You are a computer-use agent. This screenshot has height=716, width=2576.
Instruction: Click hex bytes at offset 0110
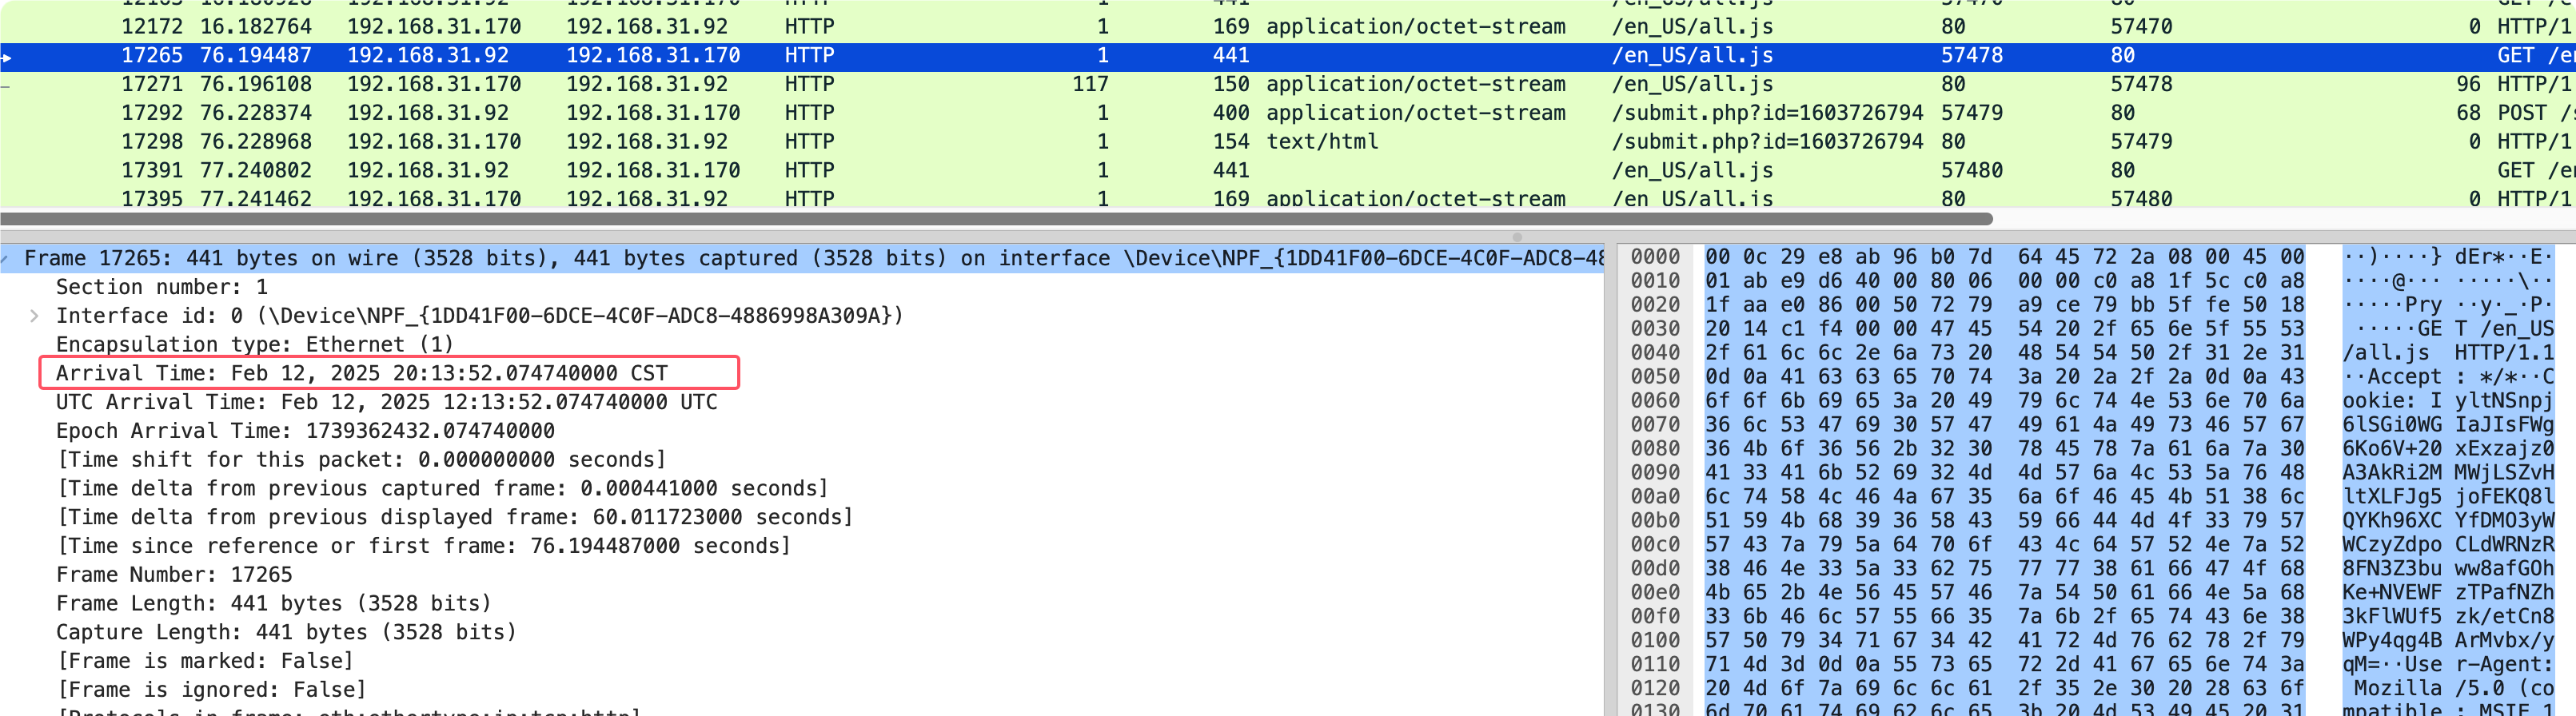(2004, 666)
